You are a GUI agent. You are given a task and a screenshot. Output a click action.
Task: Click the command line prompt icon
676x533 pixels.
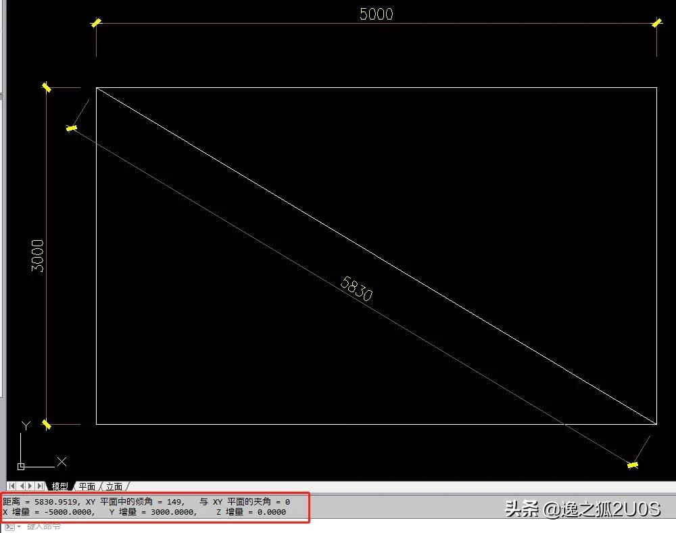[x=10, y=526]
